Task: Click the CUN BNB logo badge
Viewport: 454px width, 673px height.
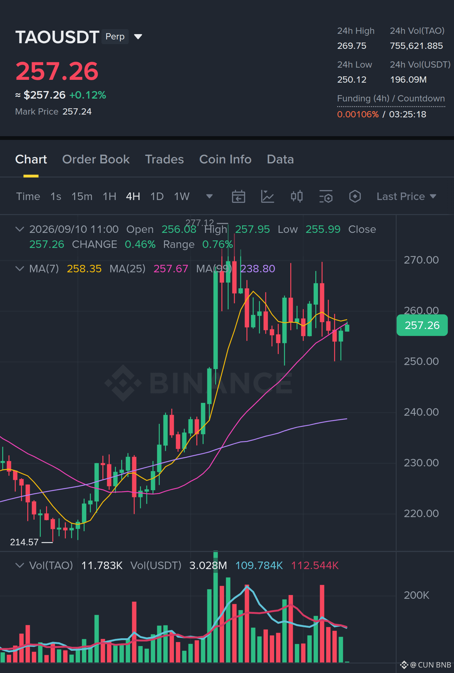Action: 426,665
